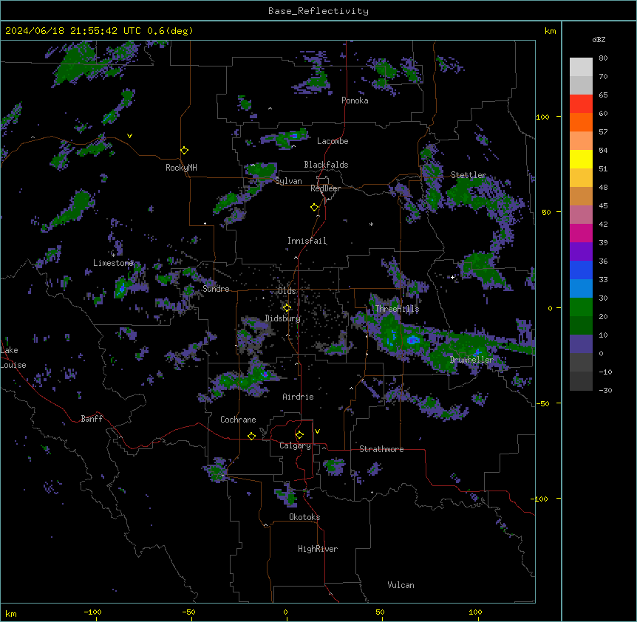Click the Stettler label

coord(469,175)
